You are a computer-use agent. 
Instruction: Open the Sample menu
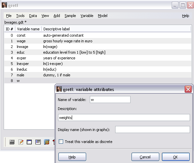pos(70,16)
